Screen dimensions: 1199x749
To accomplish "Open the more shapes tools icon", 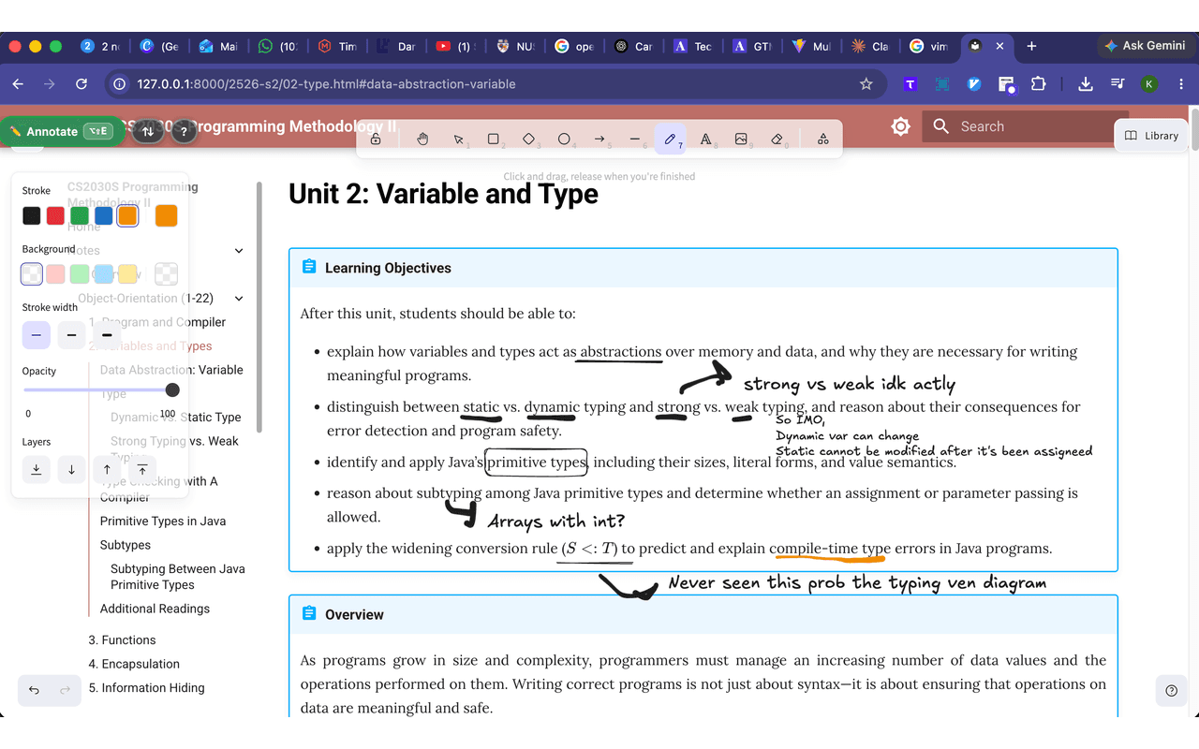I will pyautogui.click(x=822, y=140).
